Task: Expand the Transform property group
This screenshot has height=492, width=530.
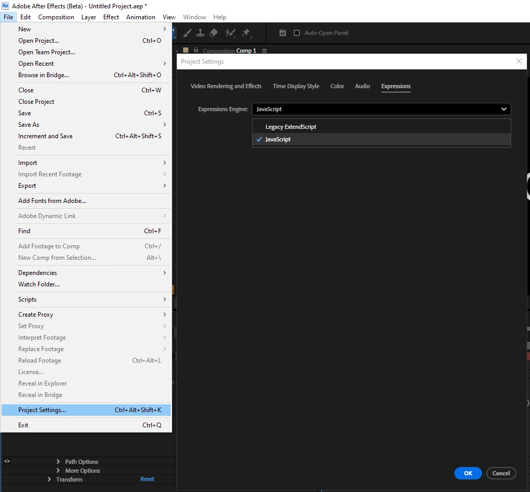Action: pos(50,479)
